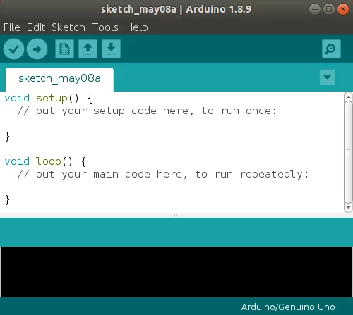Click the vertical scrollbar thumb

pyautogui.click(x=348, y=152)
